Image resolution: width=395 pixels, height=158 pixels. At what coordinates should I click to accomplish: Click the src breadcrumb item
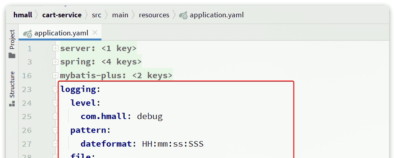97,15
